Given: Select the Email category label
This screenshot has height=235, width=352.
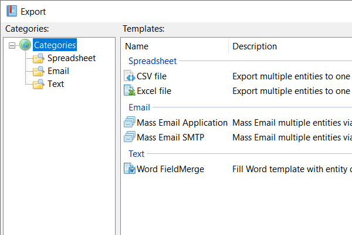Looking at the screenshot, I should [x=58, y=71].
